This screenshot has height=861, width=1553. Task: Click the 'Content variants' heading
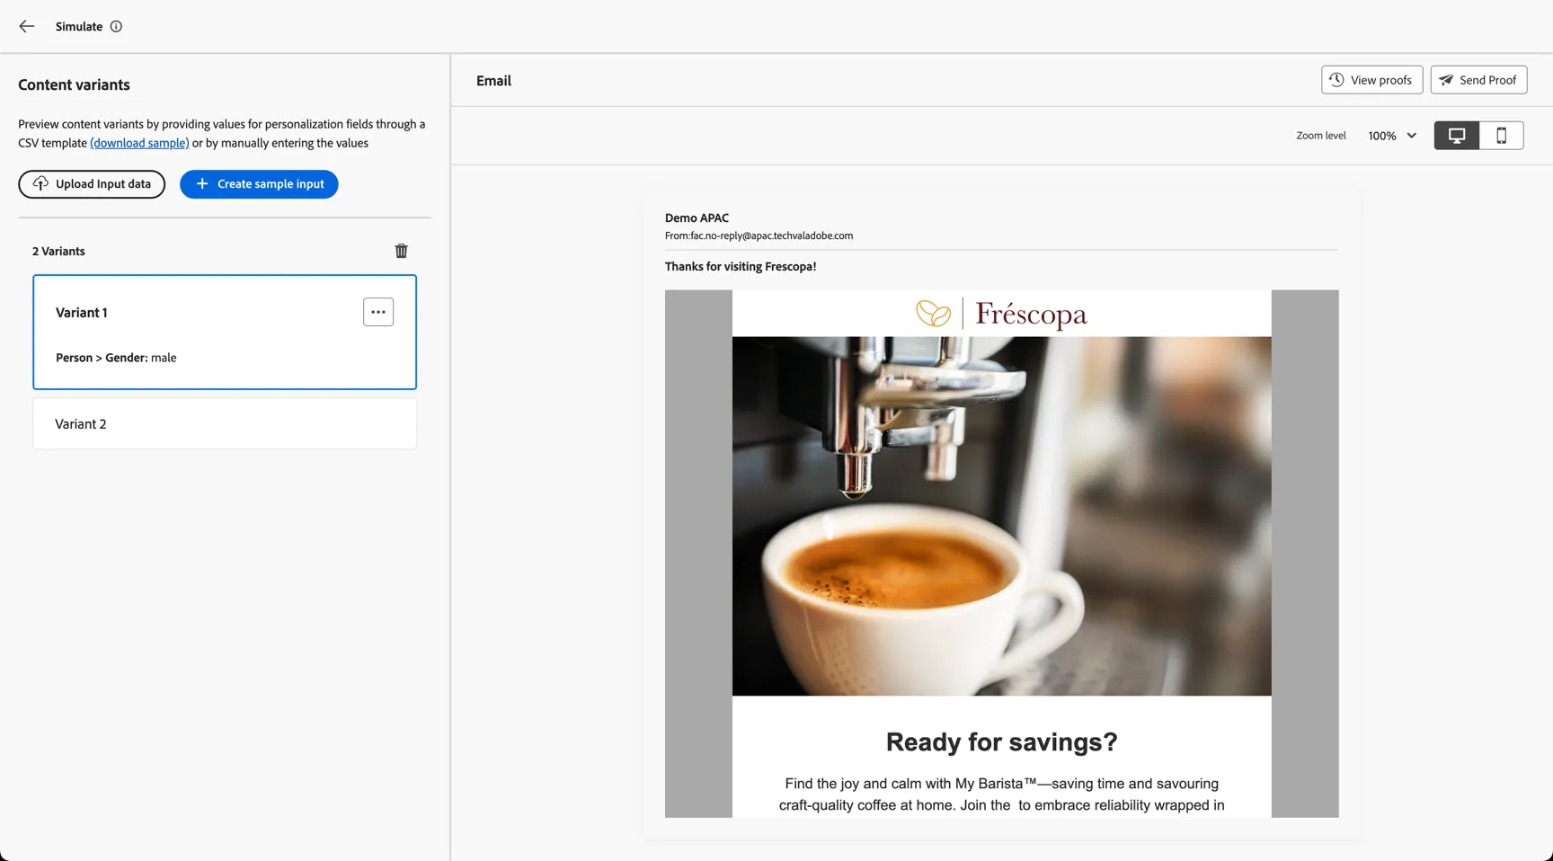pos(74,85)
